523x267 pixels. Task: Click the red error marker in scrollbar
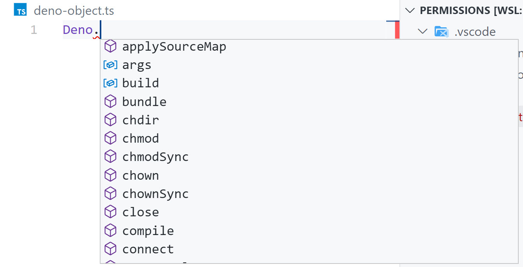(x=397, y=30)
